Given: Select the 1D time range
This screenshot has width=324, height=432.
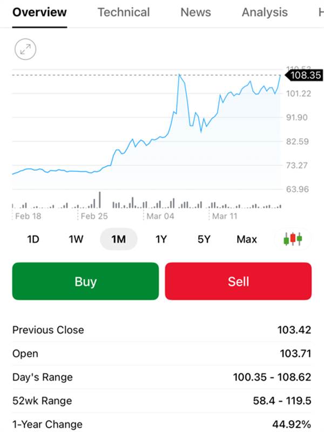Looking at the screenshot, I should pyautogui.click(x=33, y=239).
